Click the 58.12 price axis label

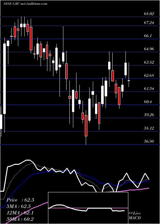[149, 128]
